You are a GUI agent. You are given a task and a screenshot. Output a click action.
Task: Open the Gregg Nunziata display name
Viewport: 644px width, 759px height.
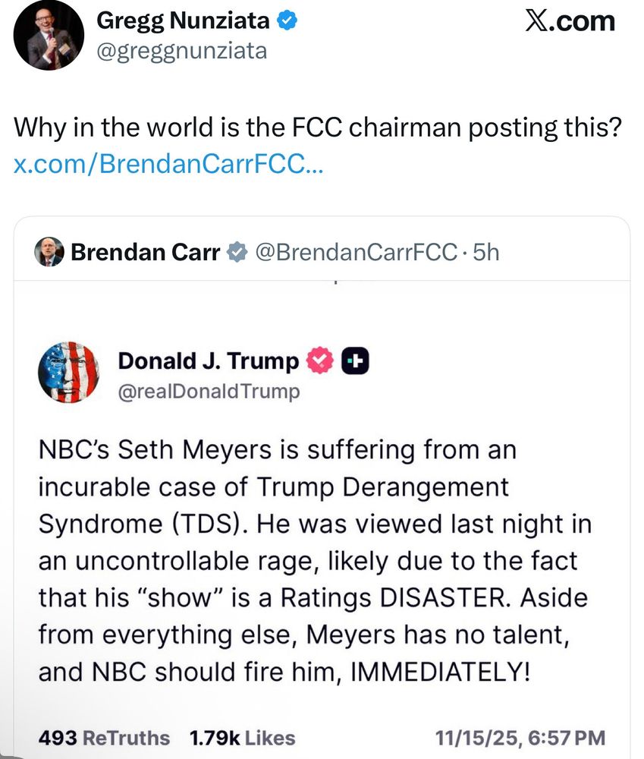[182, 21]
